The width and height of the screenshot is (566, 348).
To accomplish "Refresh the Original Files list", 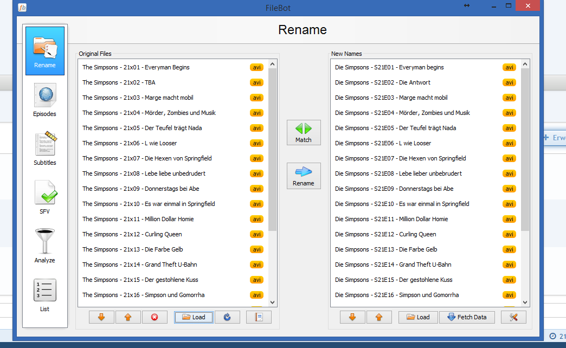I will coord(227,317).
